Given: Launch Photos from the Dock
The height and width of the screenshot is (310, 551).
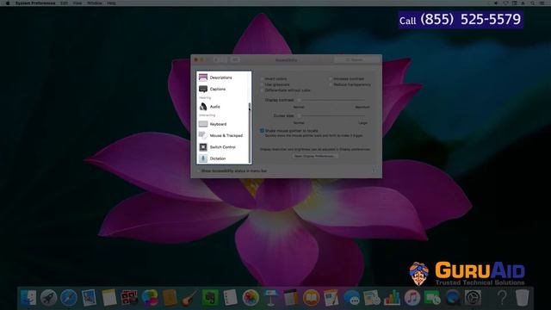Looking at the screenshot, I should click(251, 297).
